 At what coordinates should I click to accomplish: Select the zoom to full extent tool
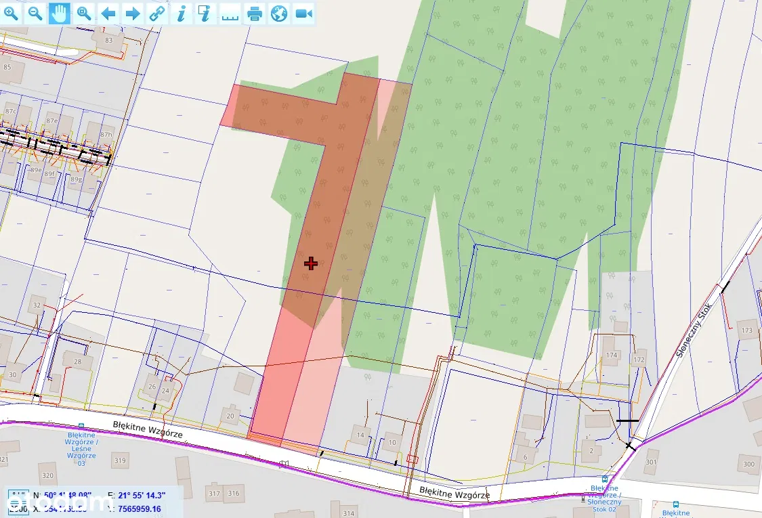pyautogui.click(x=84, y=13)
